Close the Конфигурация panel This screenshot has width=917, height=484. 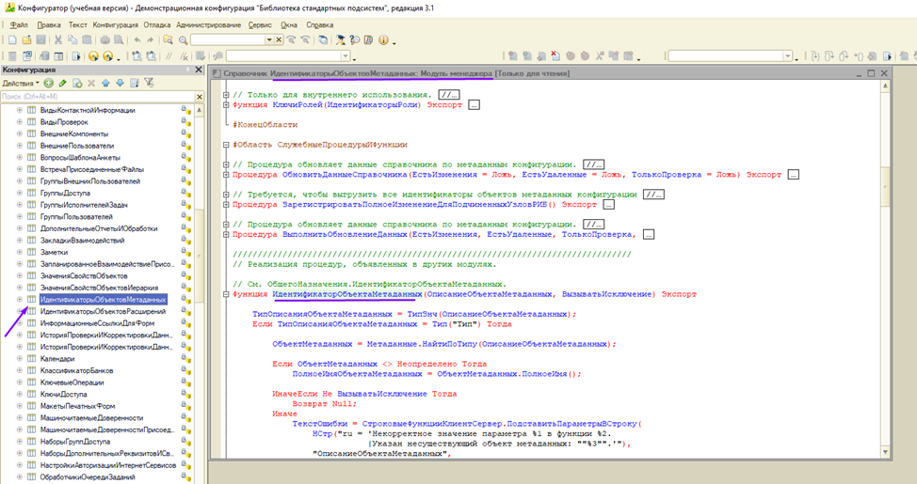[x=199, y=70]
